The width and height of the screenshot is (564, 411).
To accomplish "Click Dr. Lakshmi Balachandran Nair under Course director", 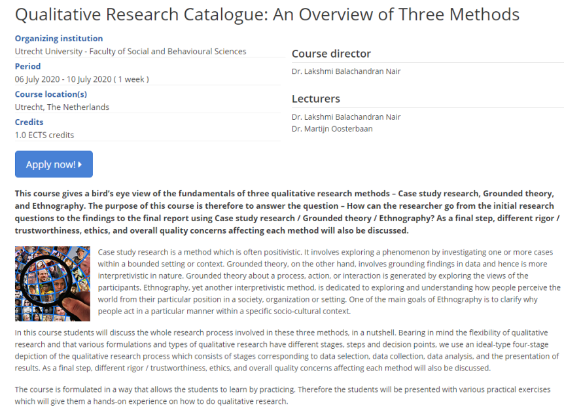I will click(x=346, y=71).
